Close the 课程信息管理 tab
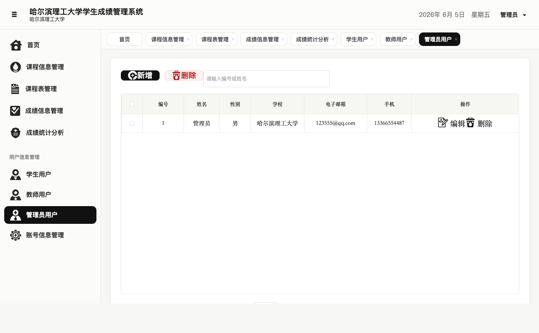 pos(188,39)
